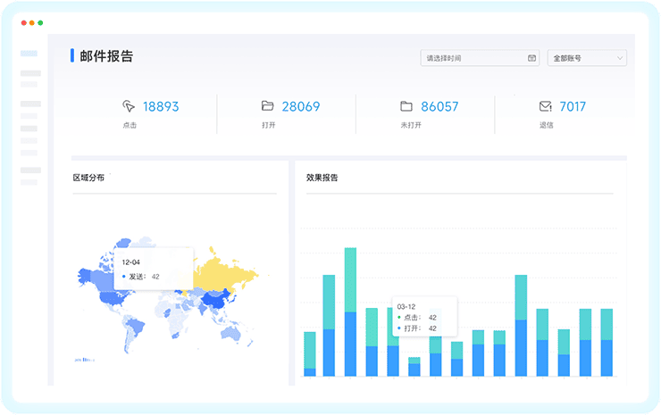Click the 请选择时间 date input field

coord(473,58)
